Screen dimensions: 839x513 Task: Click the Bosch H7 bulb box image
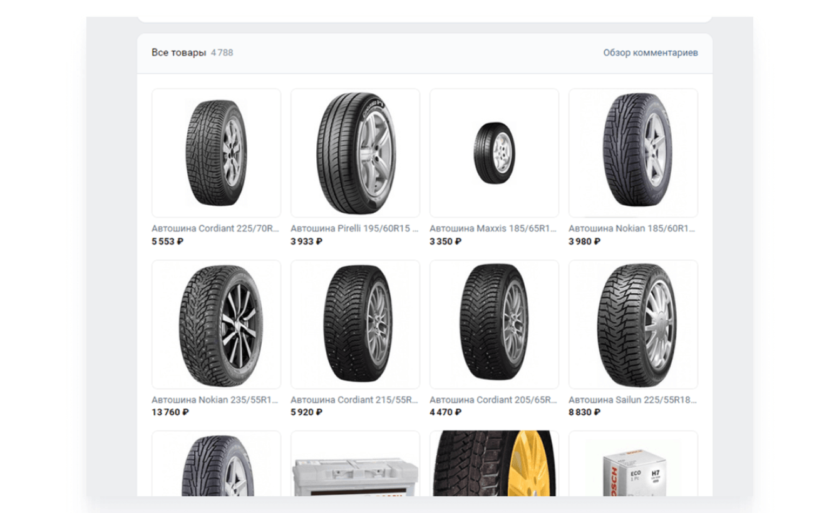tap(633, 466)
